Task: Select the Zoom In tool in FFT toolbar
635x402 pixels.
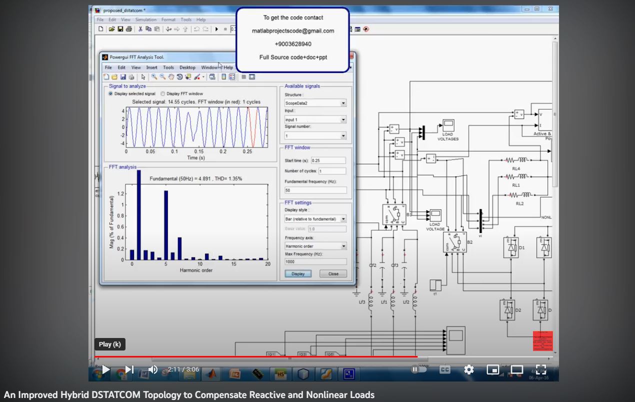Action: coord(154,77)
